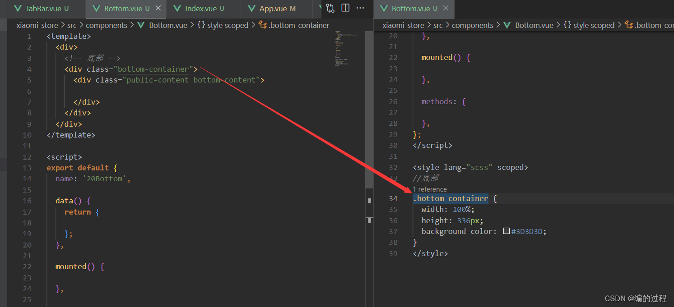Click 'methods: {' in right editor
This screenshot has height=307, width=674.
tap(444, 101)
